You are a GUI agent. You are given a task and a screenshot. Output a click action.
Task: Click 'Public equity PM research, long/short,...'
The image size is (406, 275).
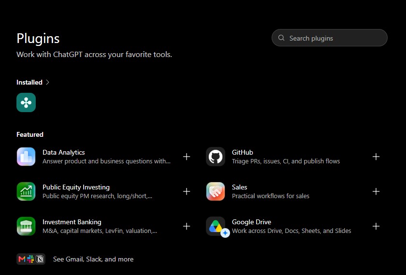97,196
